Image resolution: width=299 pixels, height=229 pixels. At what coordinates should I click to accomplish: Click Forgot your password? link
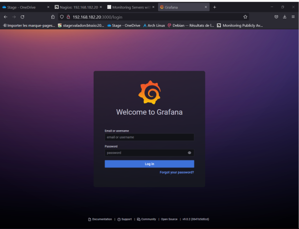point(177,172)
